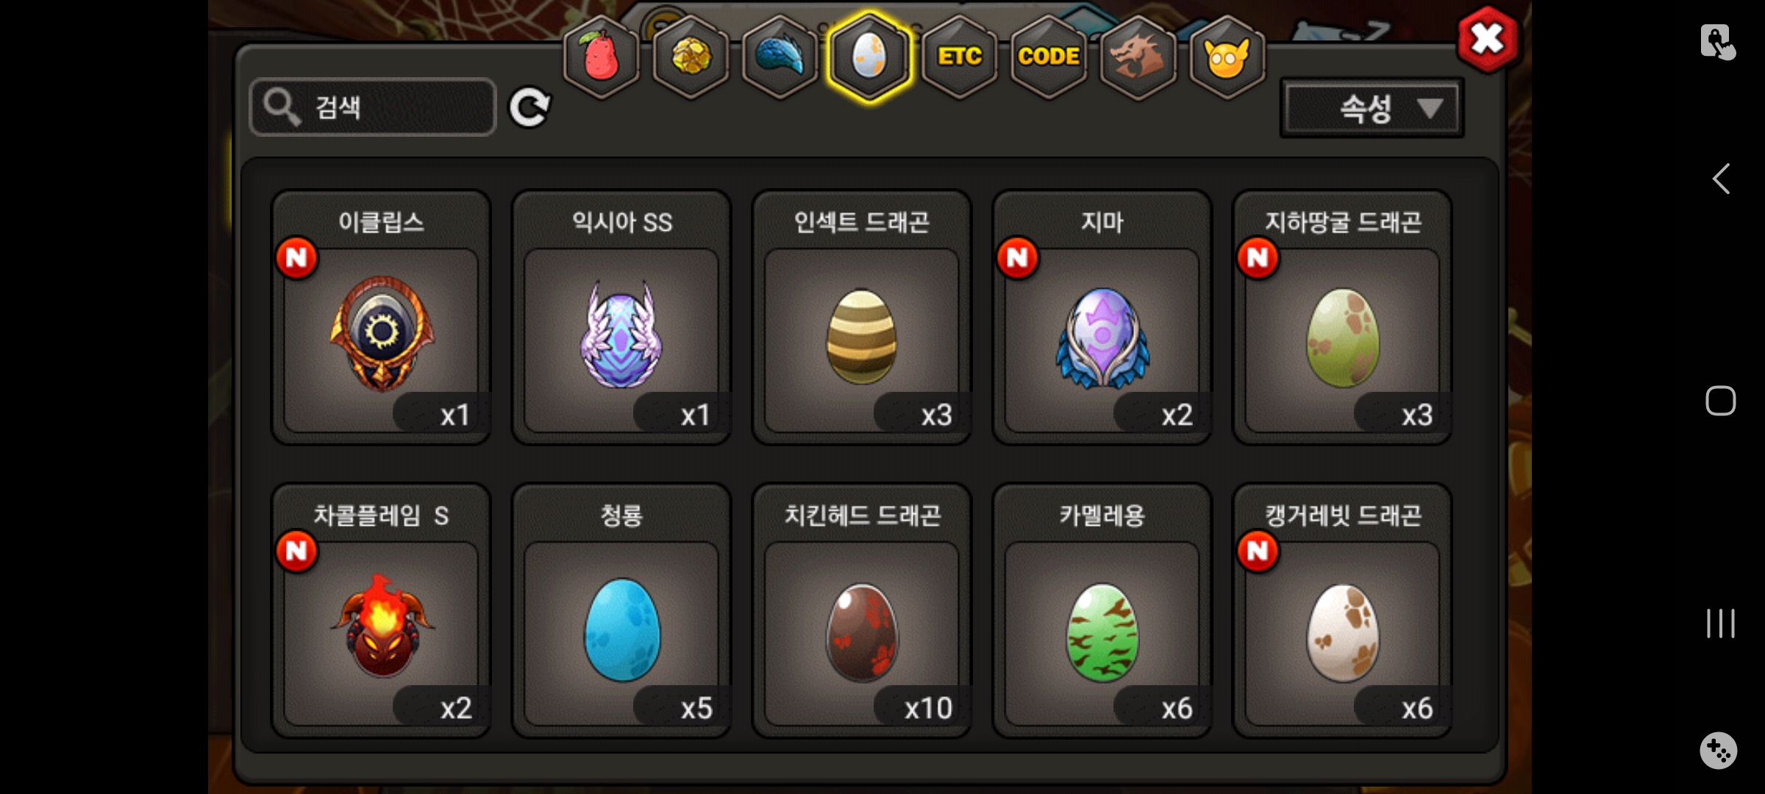Choose the 익시아 SS winged egg
Viewport: 1765px width, 794px height.
click(x=621, y=318)
